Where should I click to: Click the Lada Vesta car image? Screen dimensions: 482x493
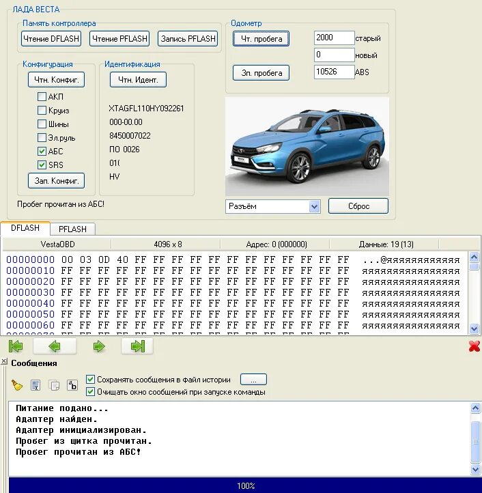[x=307, y=147]
